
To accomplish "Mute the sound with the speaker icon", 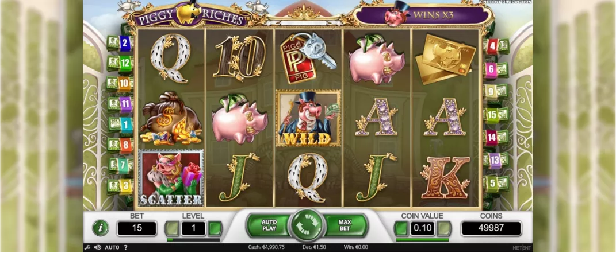I will pos(97,247).
